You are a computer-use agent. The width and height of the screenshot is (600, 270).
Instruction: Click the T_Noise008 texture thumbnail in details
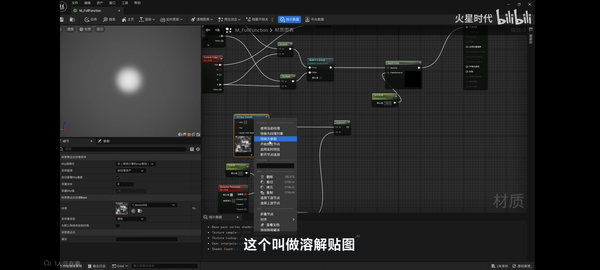click(x=122, y=208)
